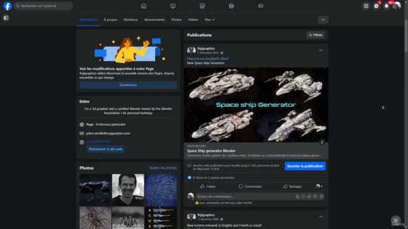Click the reactions icon beside Jo Knox
408x229 pixels.
[189, 177]
